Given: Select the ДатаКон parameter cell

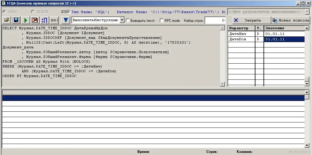Looking at the screenshot, I should 241,39.
